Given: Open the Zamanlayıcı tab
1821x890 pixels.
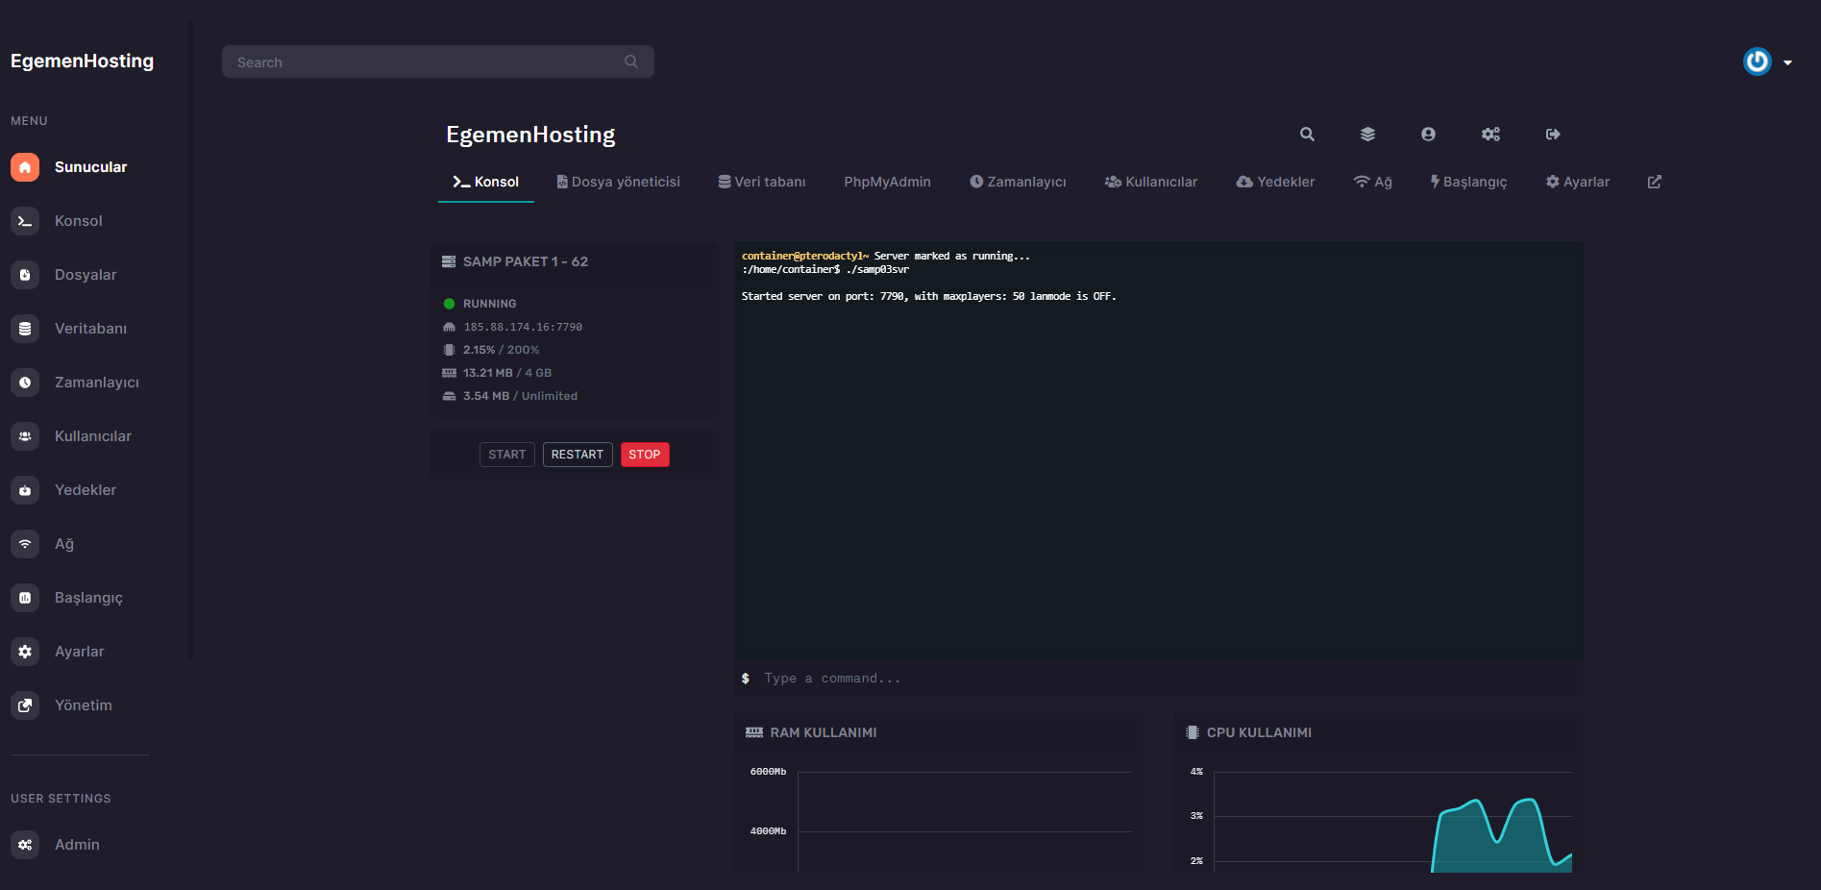Looking at the screenshot, I should pyautogui.click(x=1018, y=182).
